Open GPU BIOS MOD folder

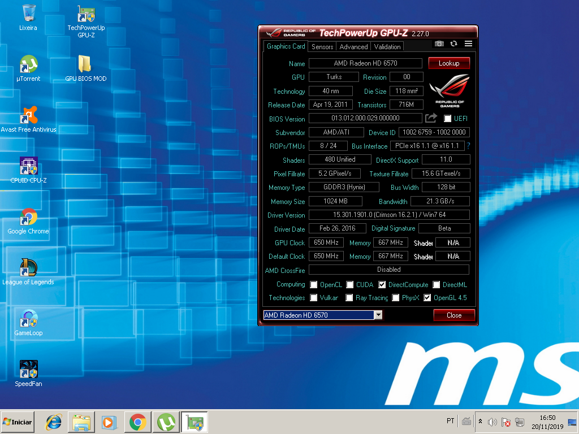86,68
